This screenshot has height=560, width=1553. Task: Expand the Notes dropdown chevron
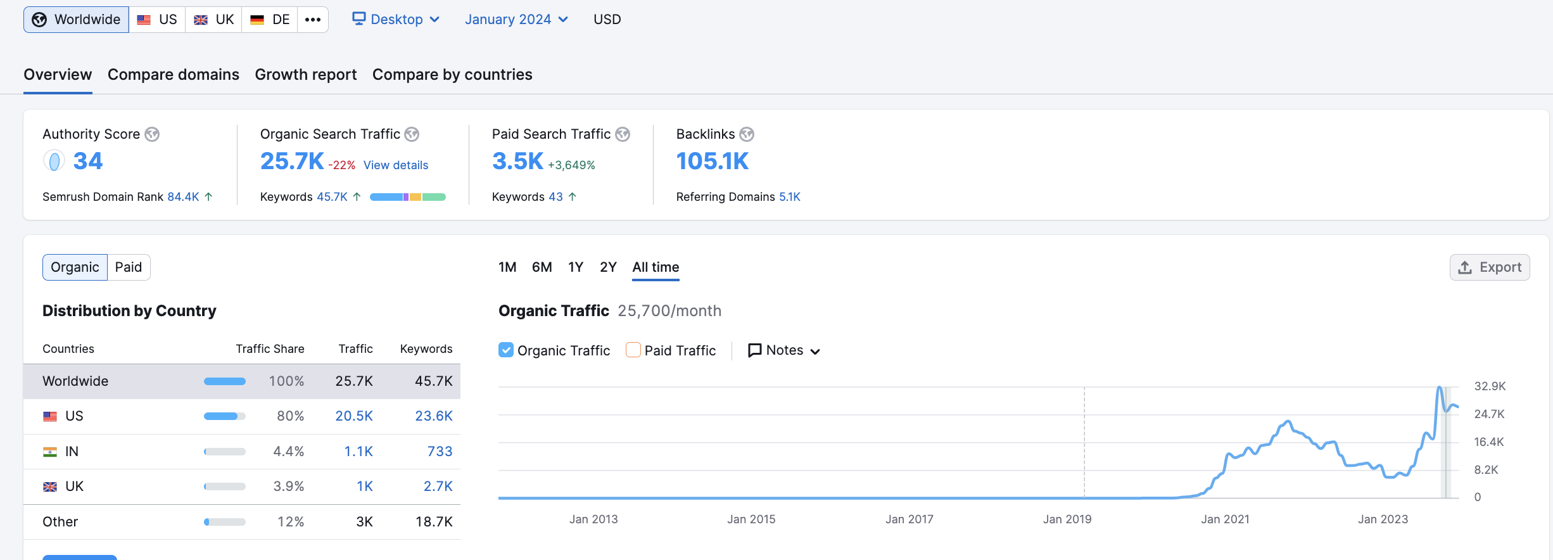(x=815, y=352)
